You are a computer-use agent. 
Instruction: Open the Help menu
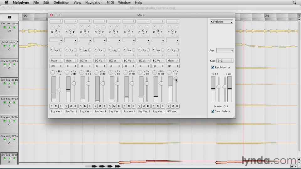point(138,3)
